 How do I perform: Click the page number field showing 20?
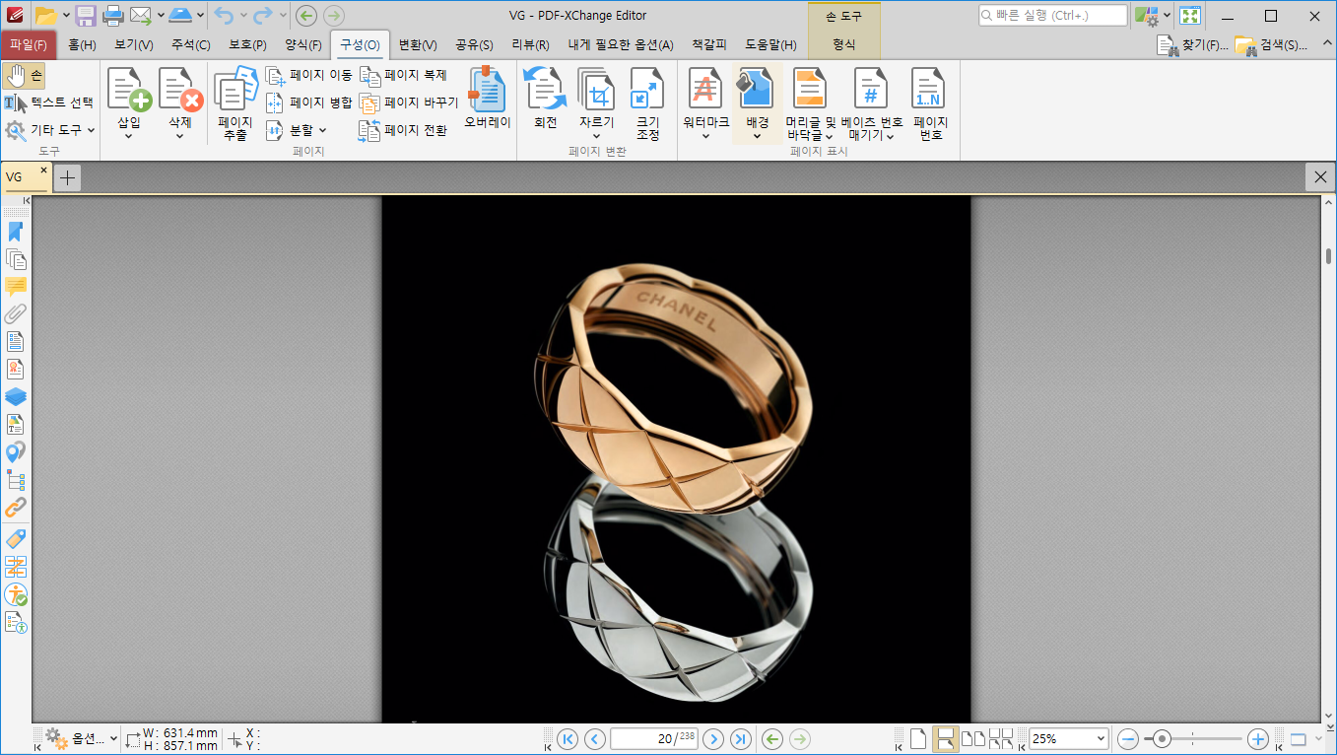[654, 739]
